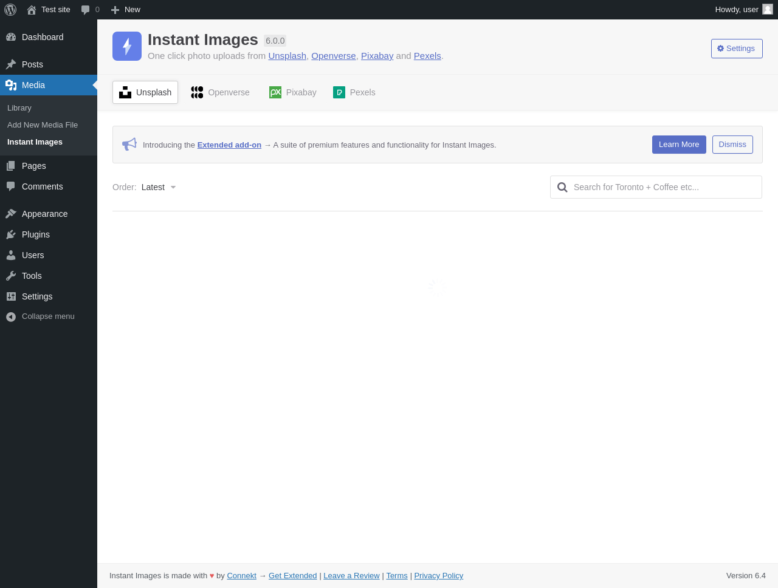Image resolution: width=778 pixels, height=588 pixels.
Task: Follow the Extended add-on link
Action: point(229,145)
